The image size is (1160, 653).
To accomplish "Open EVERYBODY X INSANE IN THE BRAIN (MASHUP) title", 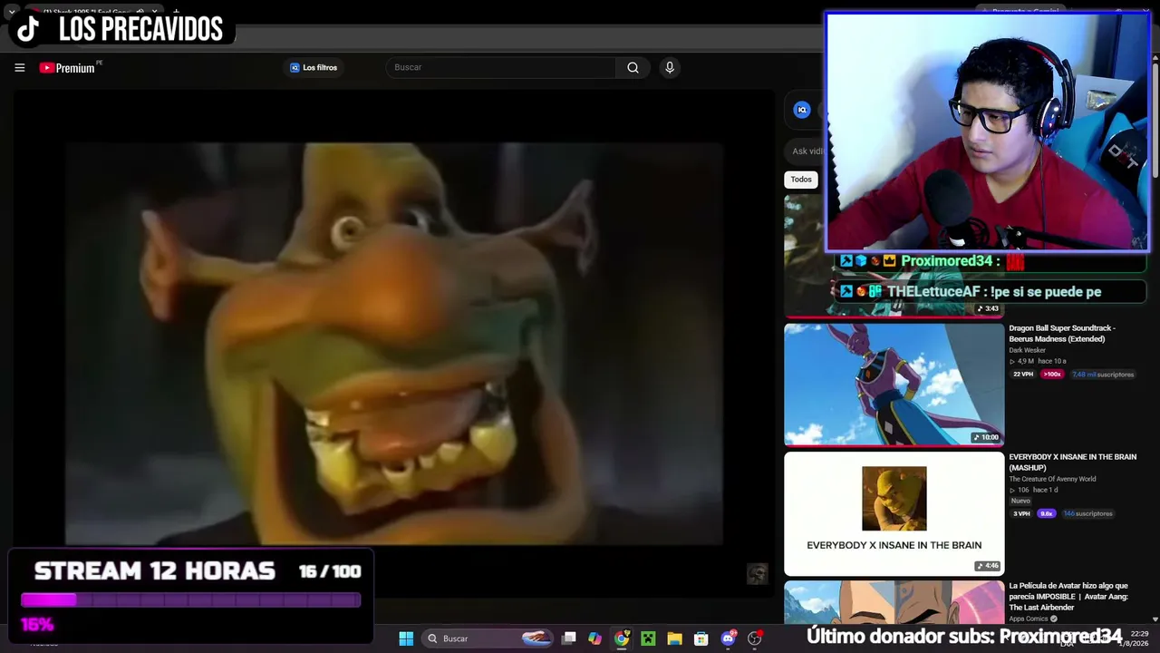I will coord(1072,463).
